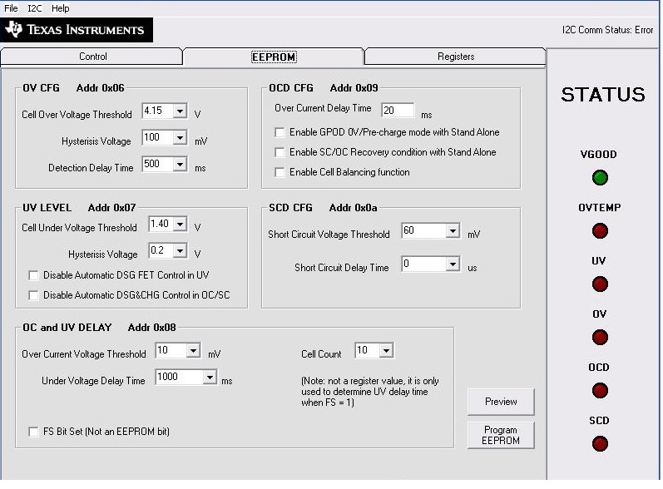Toggle FS Bit Set checkbox
Viewport: 663px width, 489px height.
33,432
